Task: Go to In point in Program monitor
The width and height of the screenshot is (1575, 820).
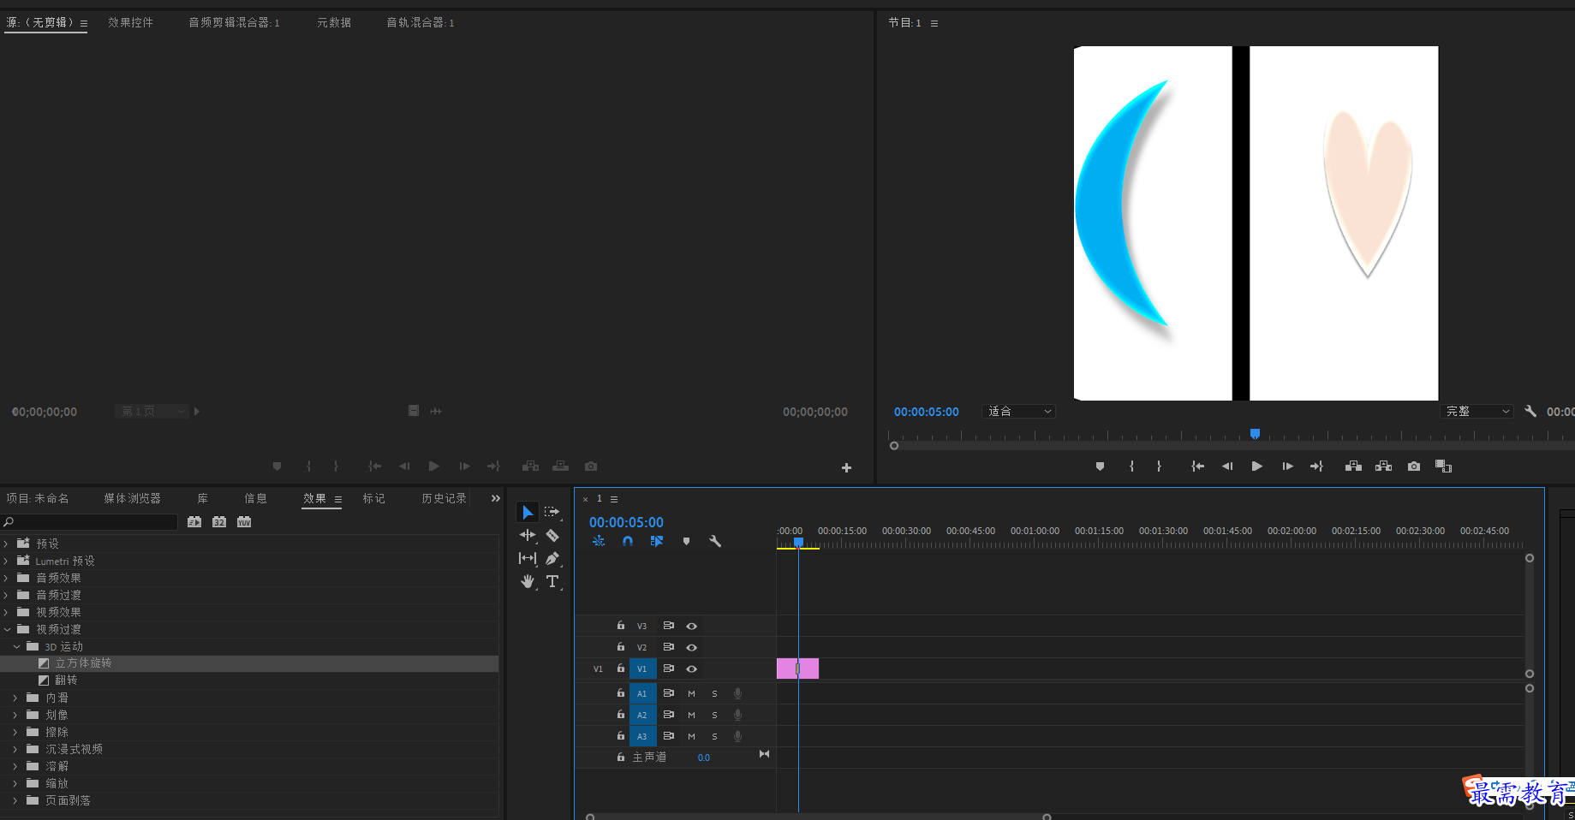Action: [1197, 466]
